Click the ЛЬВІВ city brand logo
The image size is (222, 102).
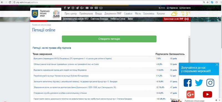tap(56, 14)
